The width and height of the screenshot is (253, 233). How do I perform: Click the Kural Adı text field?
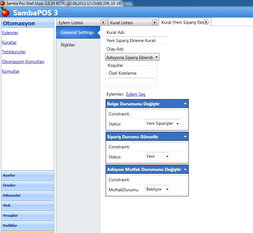[136, 40]
